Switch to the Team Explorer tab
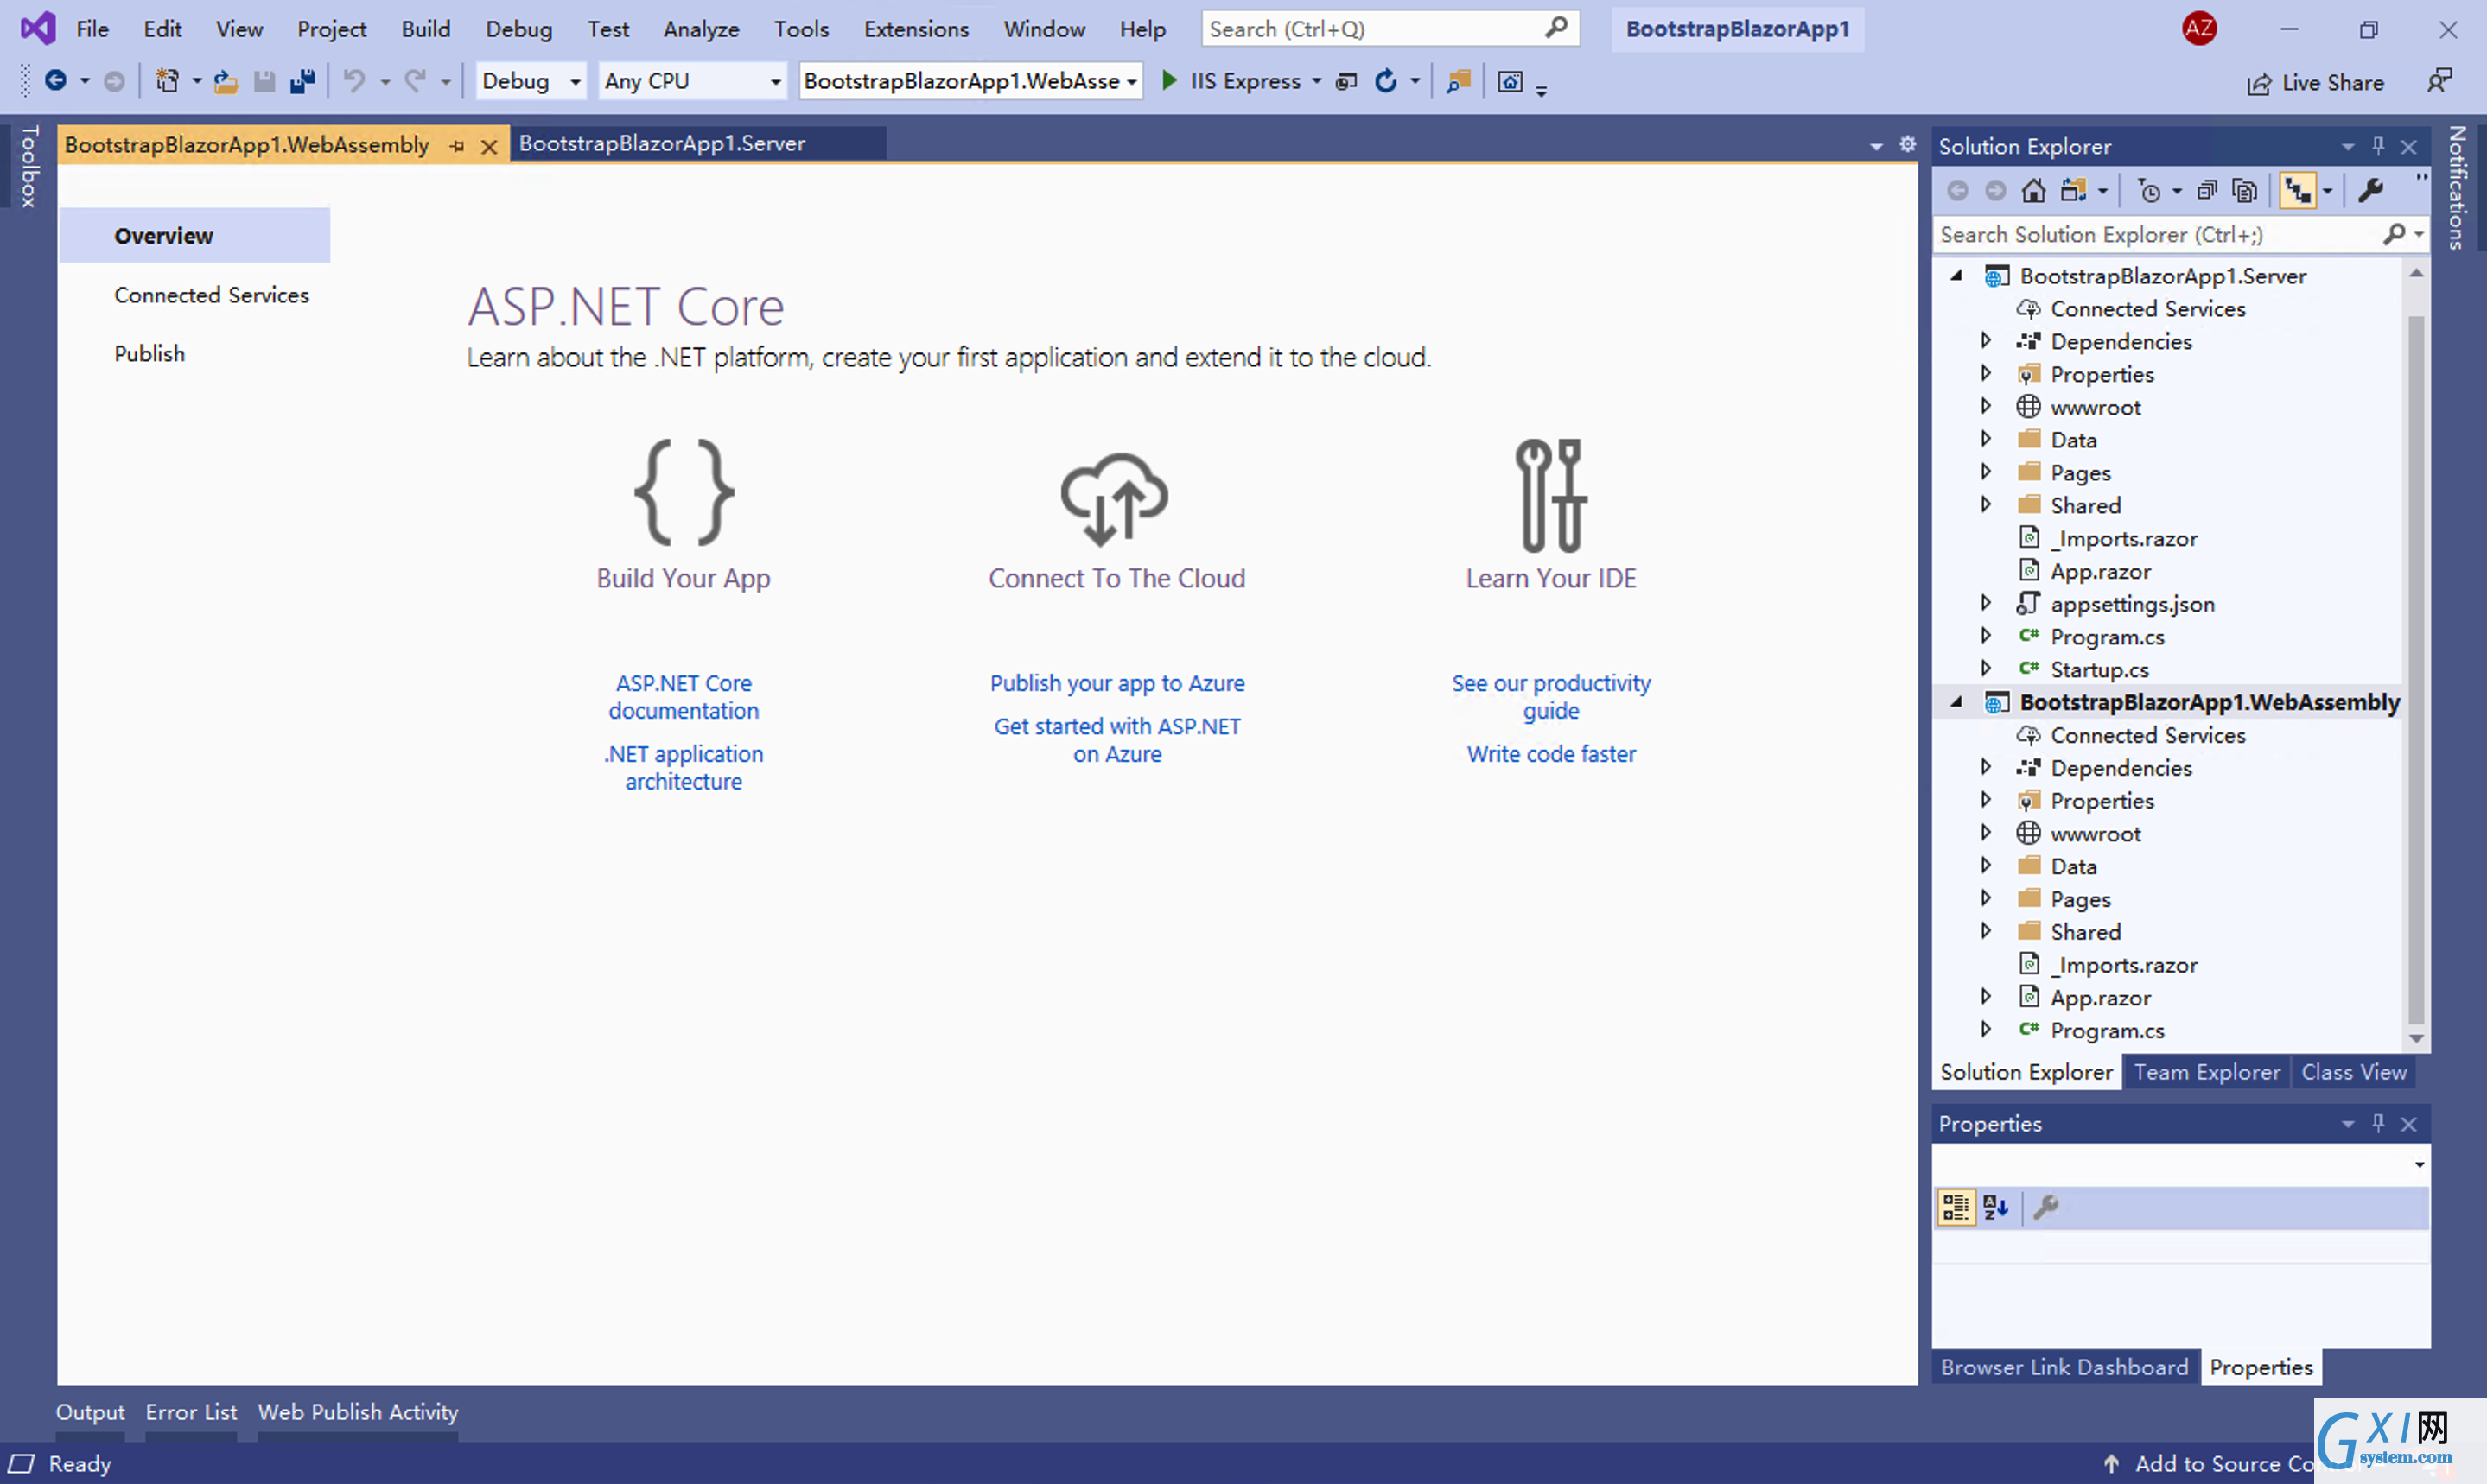 pos(2207,1072)
